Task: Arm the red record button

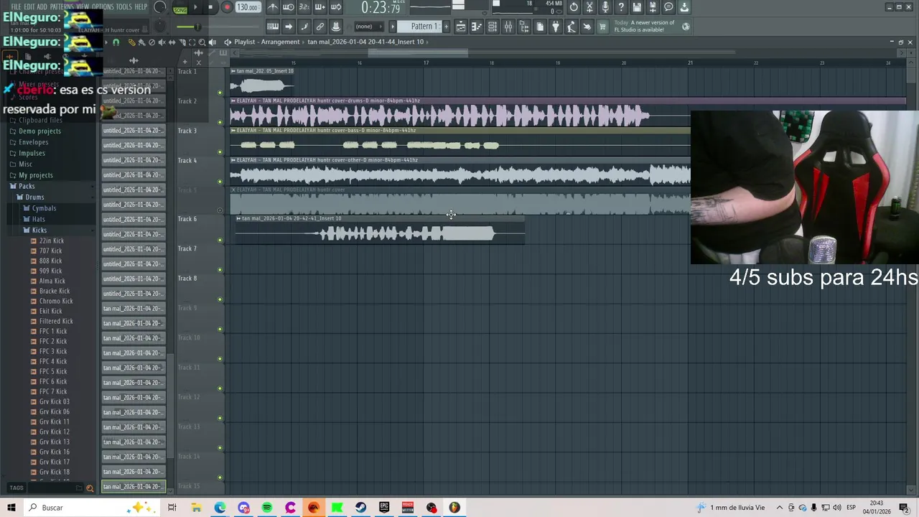Action: pyautogui.click(x=227, y=7)
